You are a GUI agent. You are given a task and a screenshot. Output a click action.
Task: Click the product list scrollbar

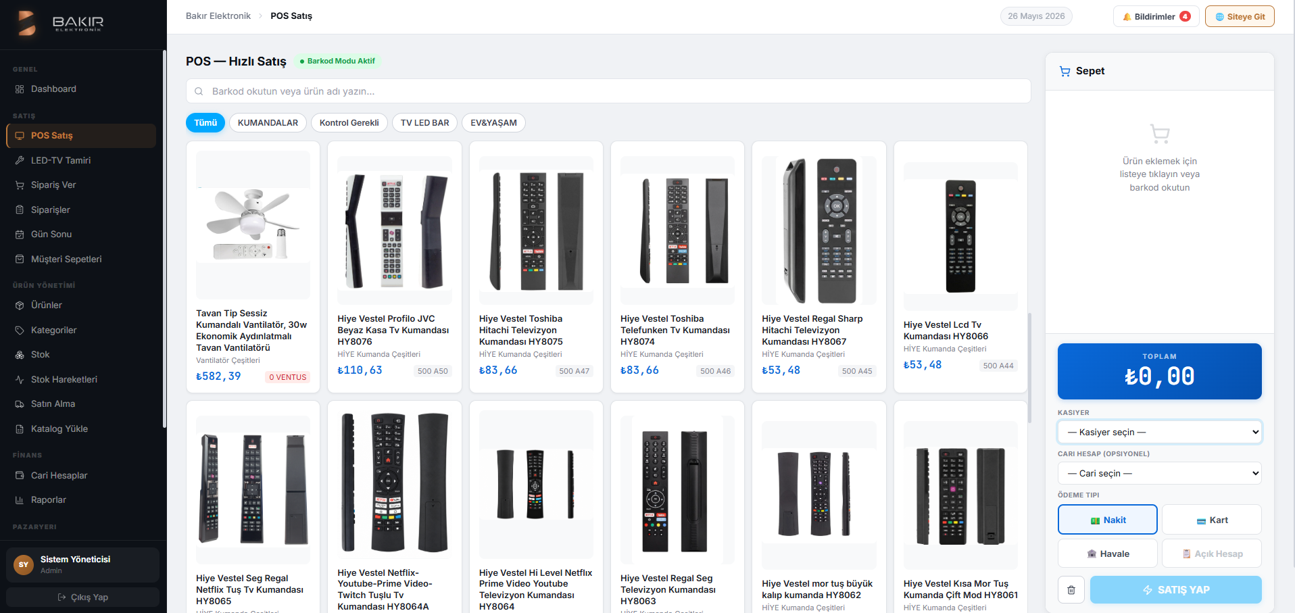[1029, 368]
